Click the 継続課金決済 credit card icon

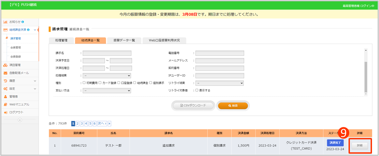(5, 30)
